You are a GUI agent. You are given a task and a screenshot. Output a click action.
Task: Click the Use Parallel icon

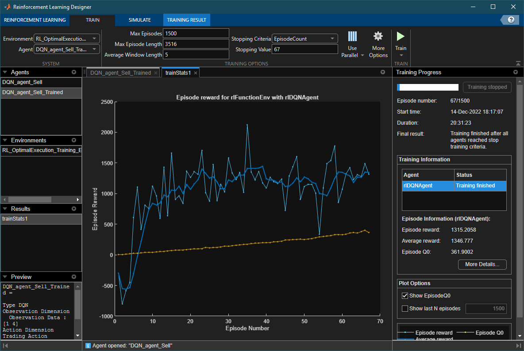click(352, 36)
